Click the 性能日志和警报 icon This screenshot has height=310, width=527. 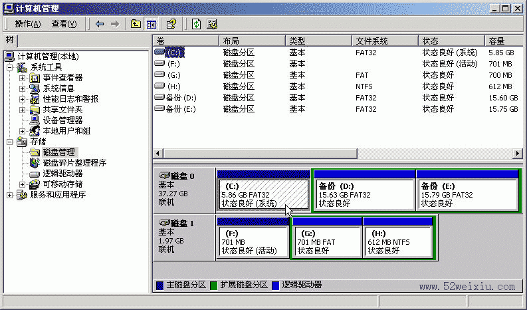point(35,99)
